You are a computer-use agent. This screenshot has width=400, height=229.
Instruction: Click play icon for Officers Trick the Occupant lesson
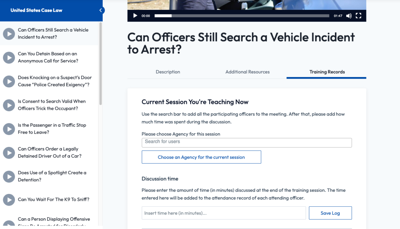9,105
